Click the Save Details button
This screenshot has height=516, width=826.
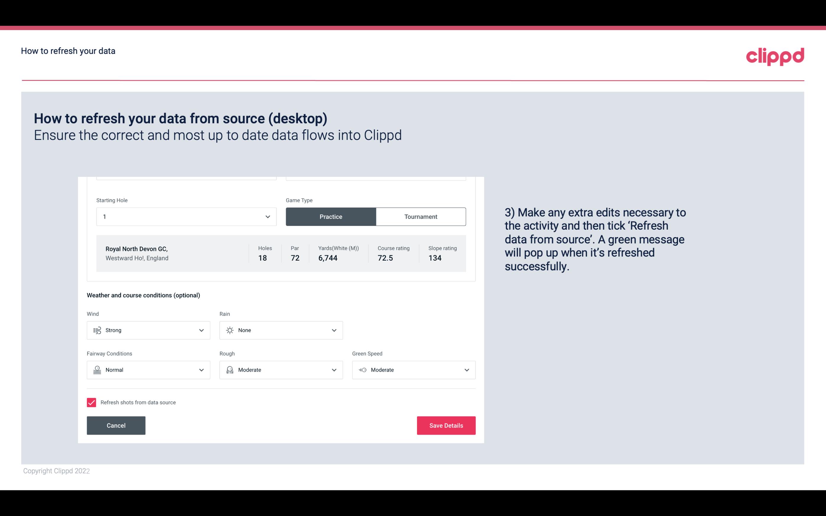point(446,426)
